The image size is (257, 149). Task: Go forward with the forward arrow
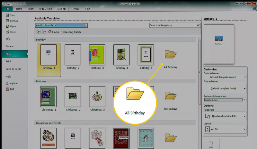[x=44, y=32]
